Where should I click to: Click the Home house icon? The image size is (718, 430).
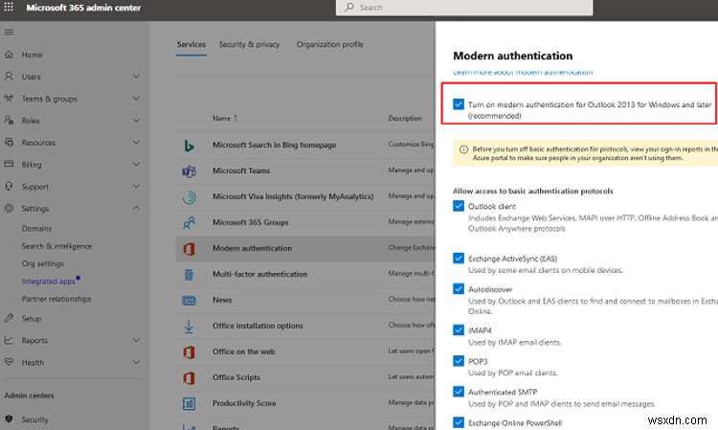[x=9, y=55]
